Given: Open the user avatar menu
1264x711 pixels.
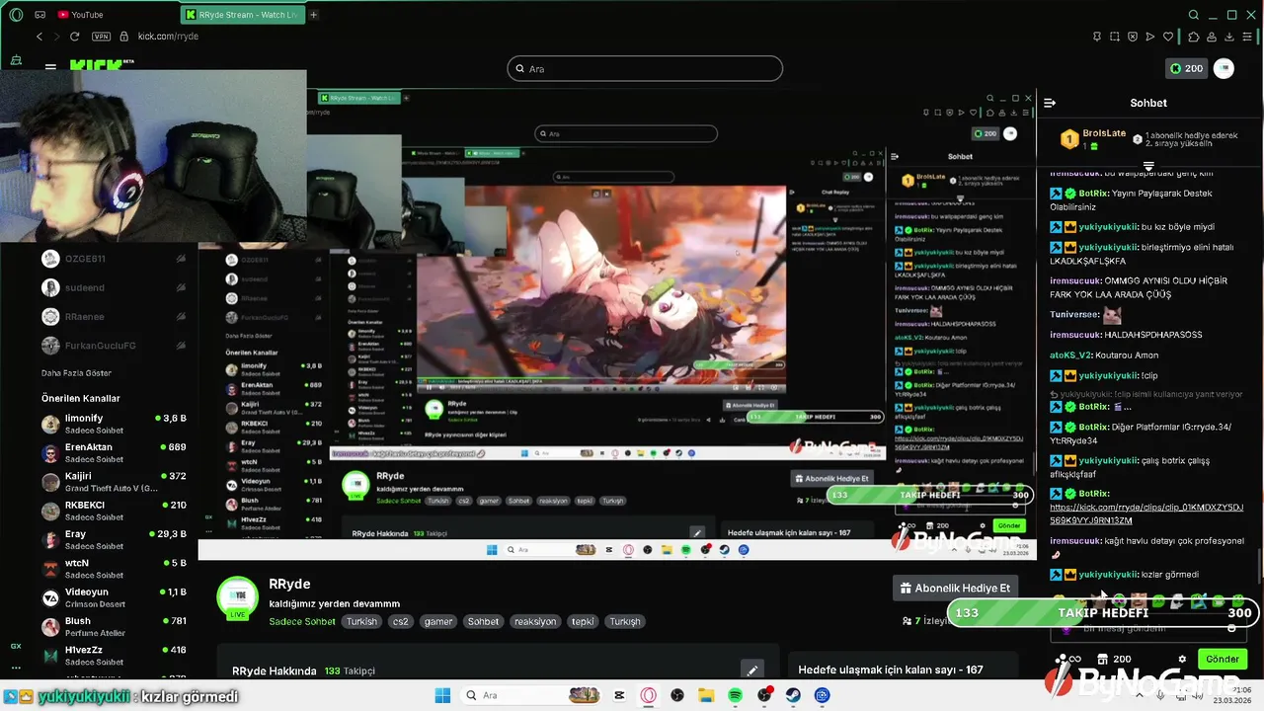Looking at the screenshot, I should tap(1224, 68).
